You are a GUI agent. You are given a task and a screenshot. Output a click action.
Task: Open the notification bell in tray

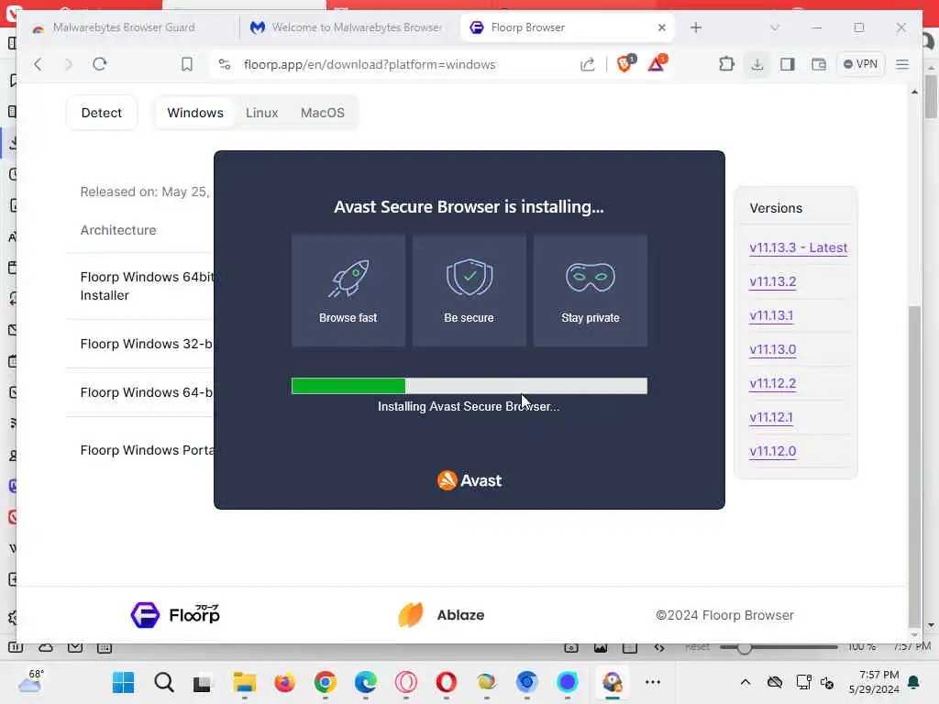point(914,682)
